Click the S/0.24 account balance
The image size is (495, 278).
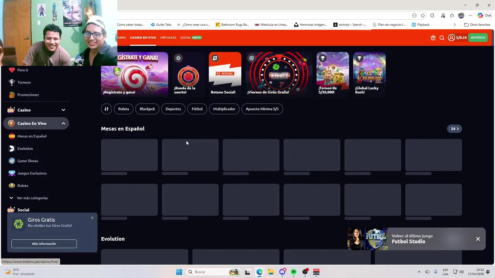coord(461,37)
